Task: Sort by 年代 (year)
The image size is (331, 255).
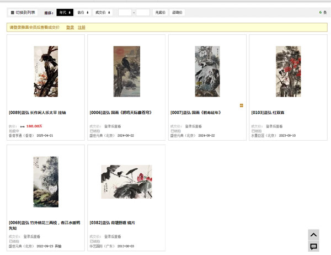Action: (65, 13)
